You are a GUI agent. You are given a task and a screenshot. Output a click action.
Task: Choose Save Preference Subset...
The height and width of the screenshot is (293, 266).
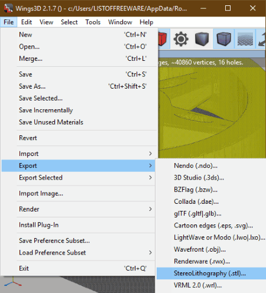tap(79, 241)
